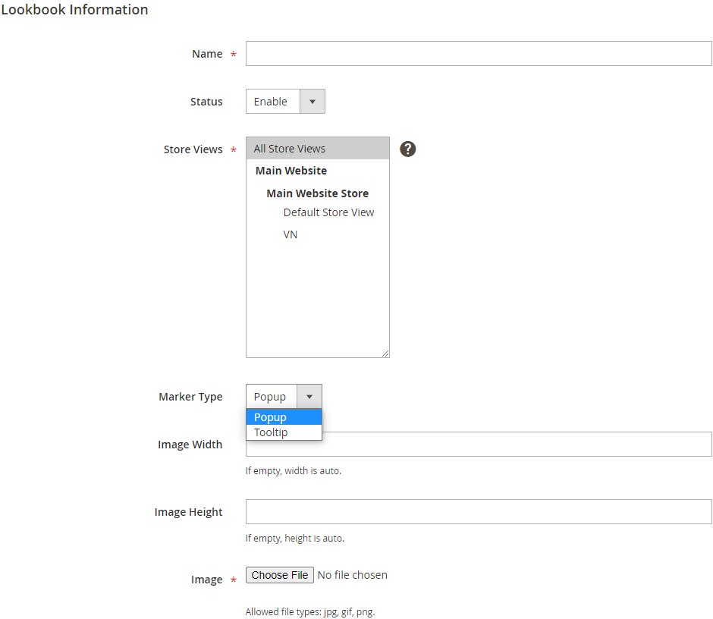Select Main Website in Store Views list

291,171
